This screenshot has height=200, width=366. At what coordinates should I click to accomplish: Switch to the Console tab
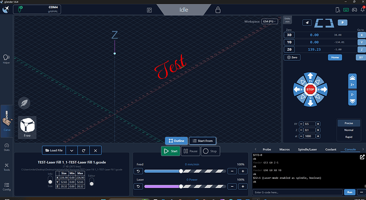point(350,150)
